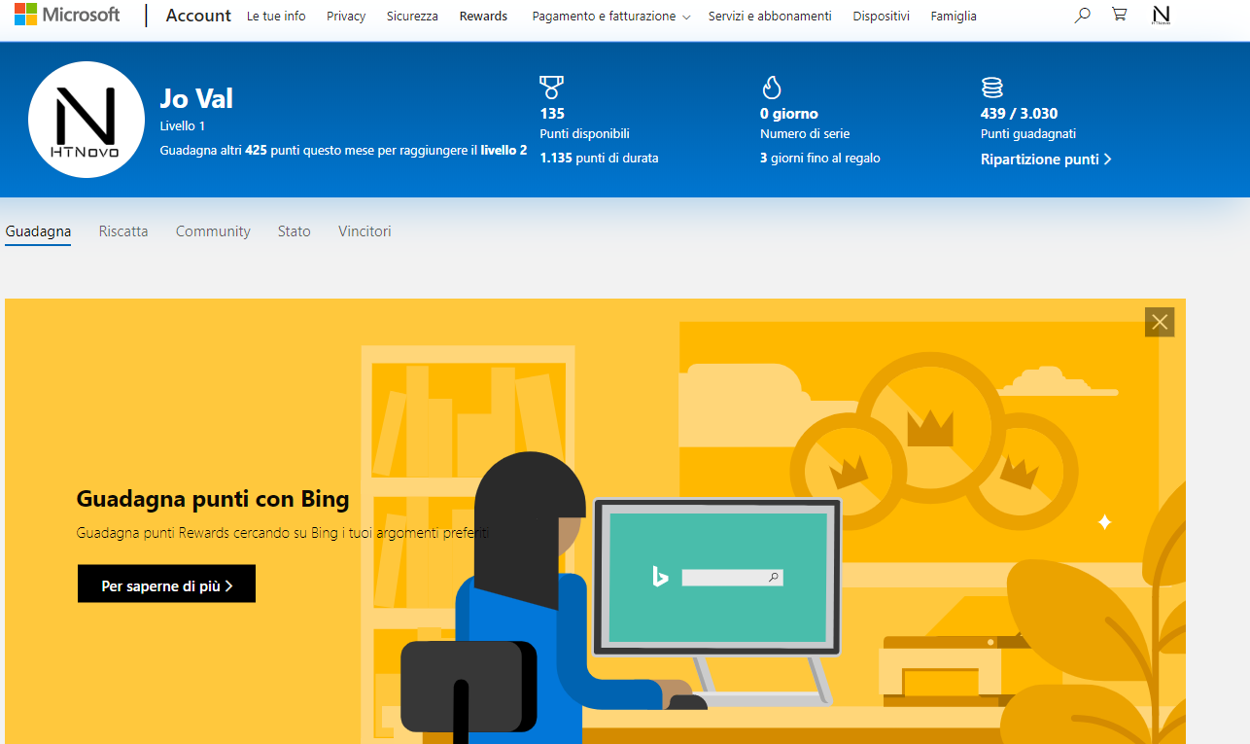Click the coins stack icon
The height and width of the screenshot is (744, 1250).
[991, 88]
